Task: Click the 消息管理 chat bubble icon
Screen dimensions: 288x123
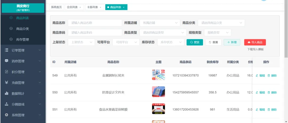Action: 6,61
